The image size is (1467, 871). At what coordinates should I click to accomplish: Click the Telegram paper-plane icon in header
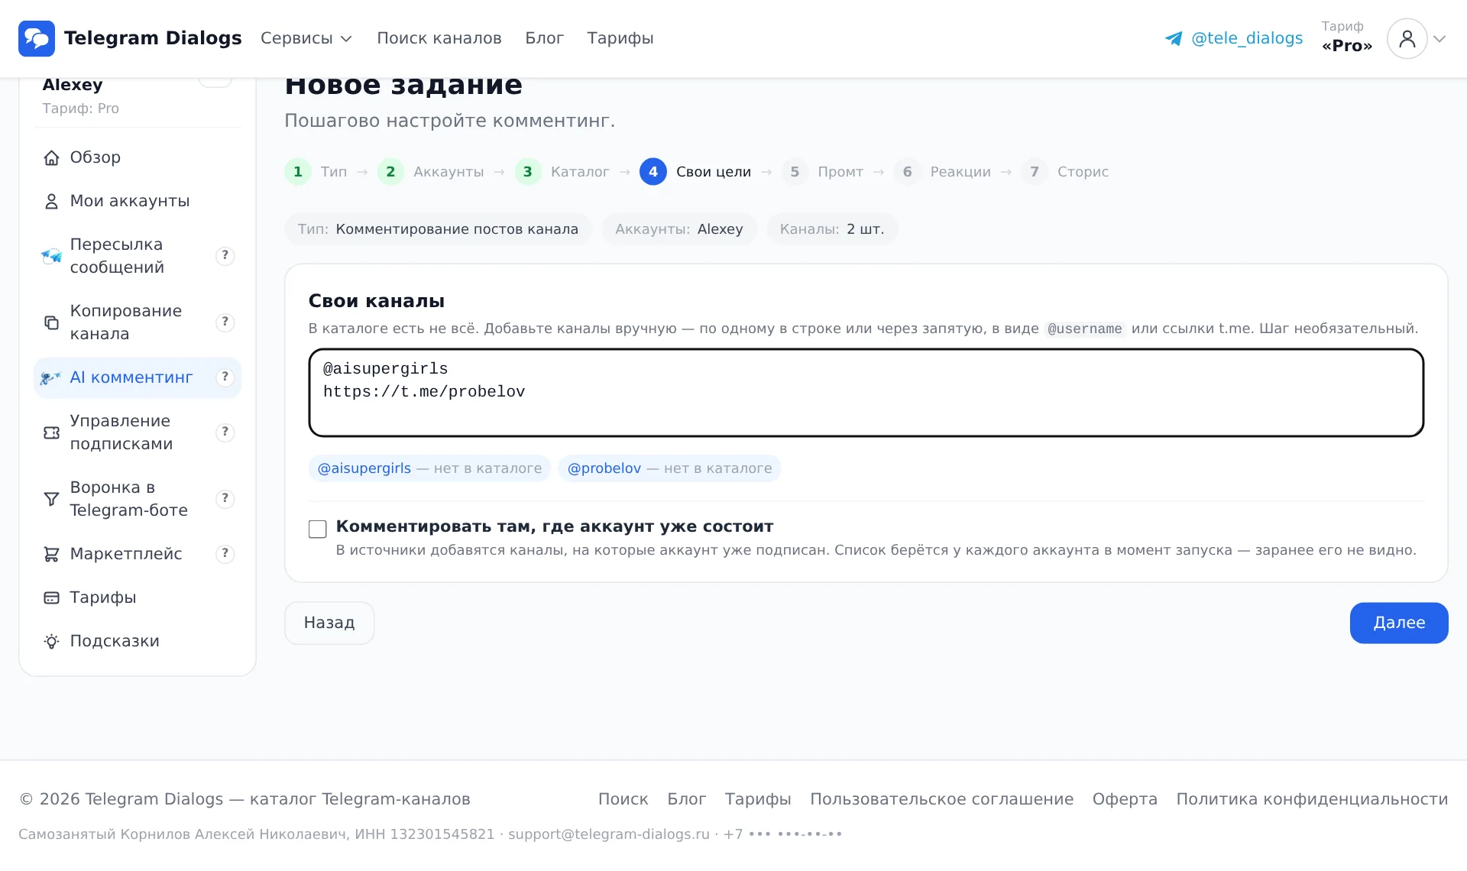(1174, 38)
